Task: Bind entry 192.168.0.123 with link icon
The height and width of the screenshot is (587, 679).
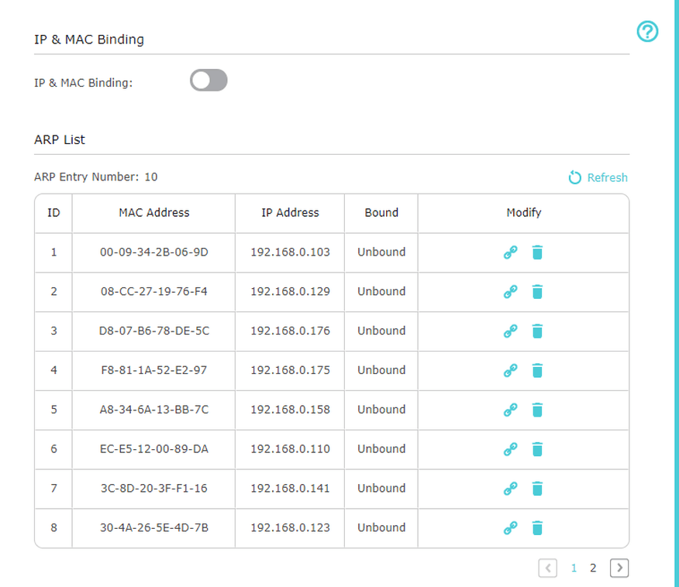Action: (511, 527)
